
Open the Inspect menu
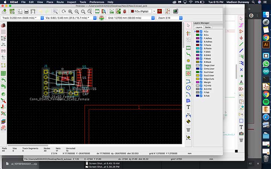click(72, 2)
